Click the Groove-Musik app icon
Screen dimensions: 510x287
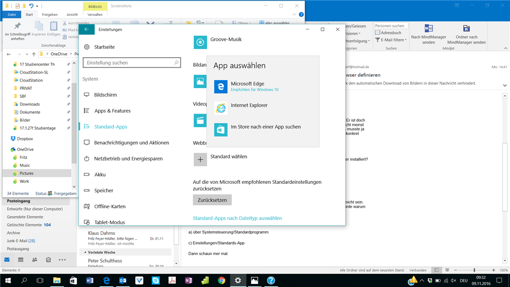coord(200,42)
